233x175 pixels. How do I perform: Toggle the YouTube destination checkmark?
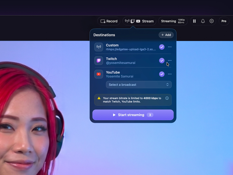[162, 74]
